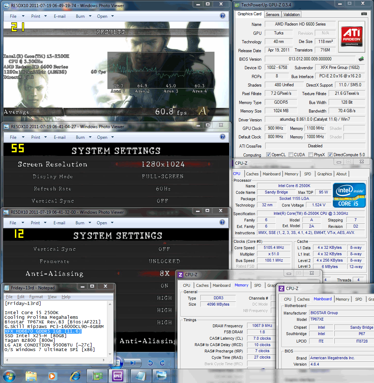Click the Notepad horizontal scrollbar right arrow
This screenshot has height=383, width=374.
pos(104,360)
